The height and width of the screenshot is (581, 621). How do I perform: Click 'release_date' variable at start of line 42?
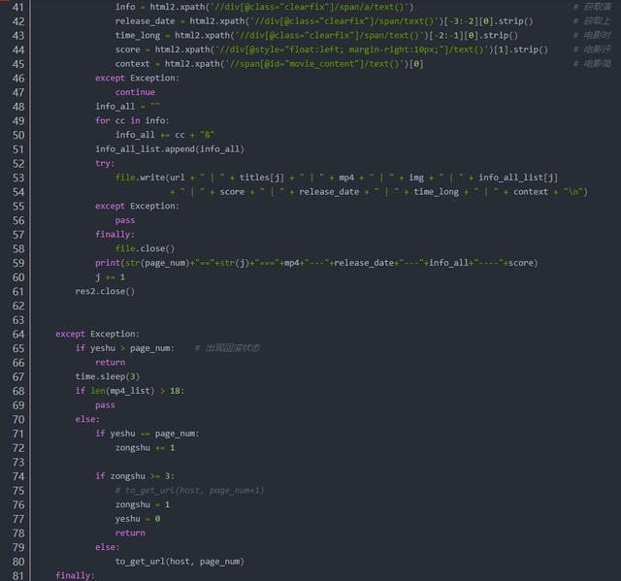[x=145, y=21]
